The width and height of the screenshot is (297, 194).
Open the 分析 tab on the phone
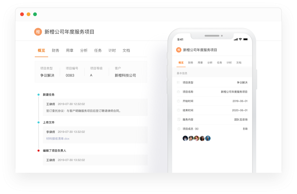tap(210, 63)
